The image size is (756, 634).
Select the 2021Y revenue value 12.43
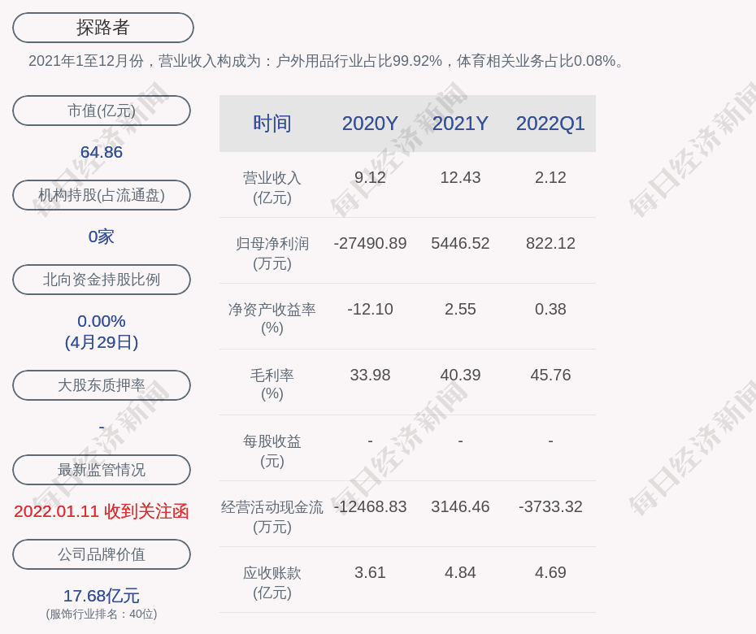click(460, 177)
